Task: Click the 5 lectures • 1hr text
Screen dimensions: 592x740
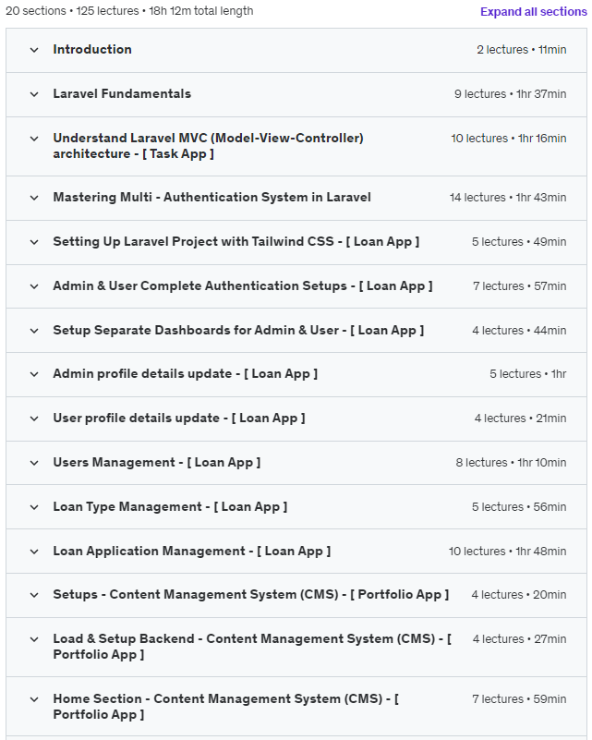Action: pyautogui.click(x=528, y=374)
